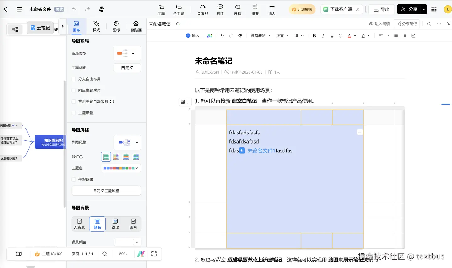Enter fullscreen mode

coord(154,254)
